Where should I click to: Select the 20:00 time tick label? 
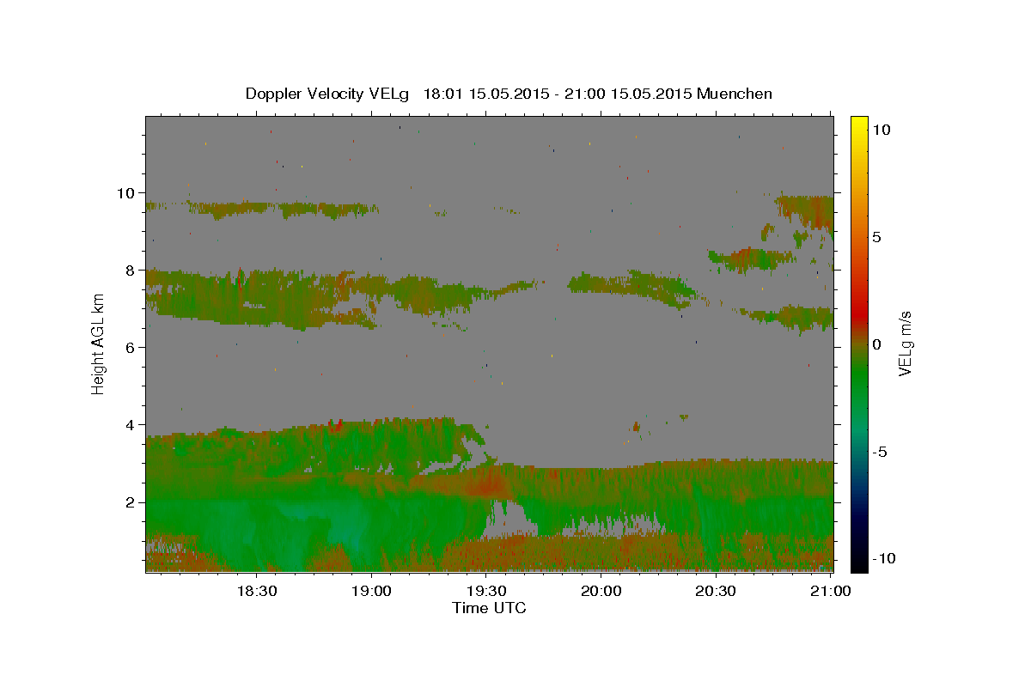pos(601,591)
